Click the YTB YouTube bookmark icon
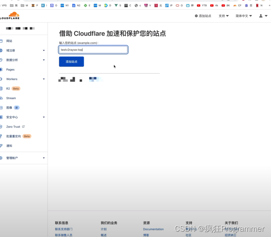The image size is (271, 237). pyautogui.click(x=199, y=5)
